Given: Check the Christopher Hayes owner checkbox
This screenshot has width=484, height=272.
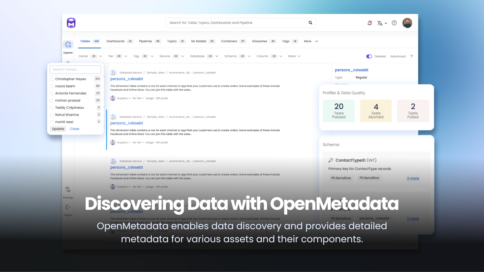Looking at the screenshot, I should 52,79.
